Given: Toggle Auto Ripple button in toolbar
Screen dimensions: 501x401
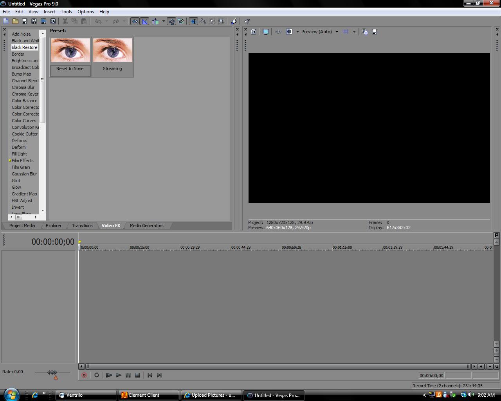Looking at the screenshot, I should pyautogui.click(x=155, y=21).
